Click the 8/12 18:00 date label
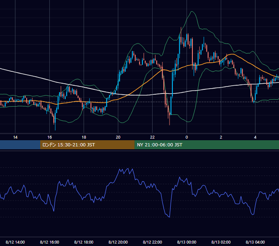 click(x=84, y=242)
